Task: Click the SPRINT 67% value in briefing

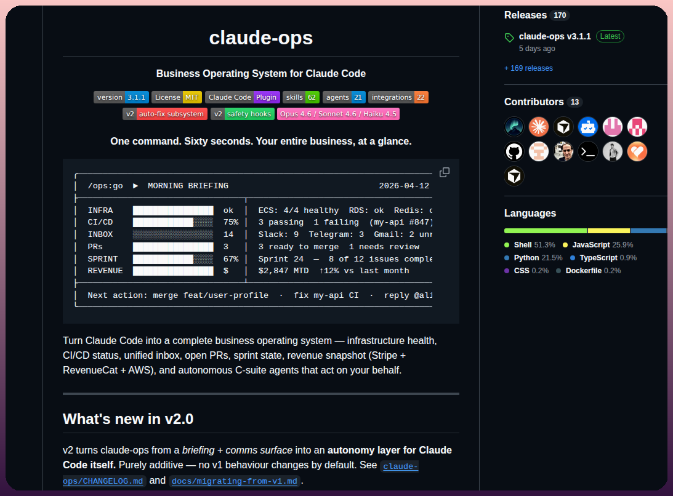Action: 231,259
